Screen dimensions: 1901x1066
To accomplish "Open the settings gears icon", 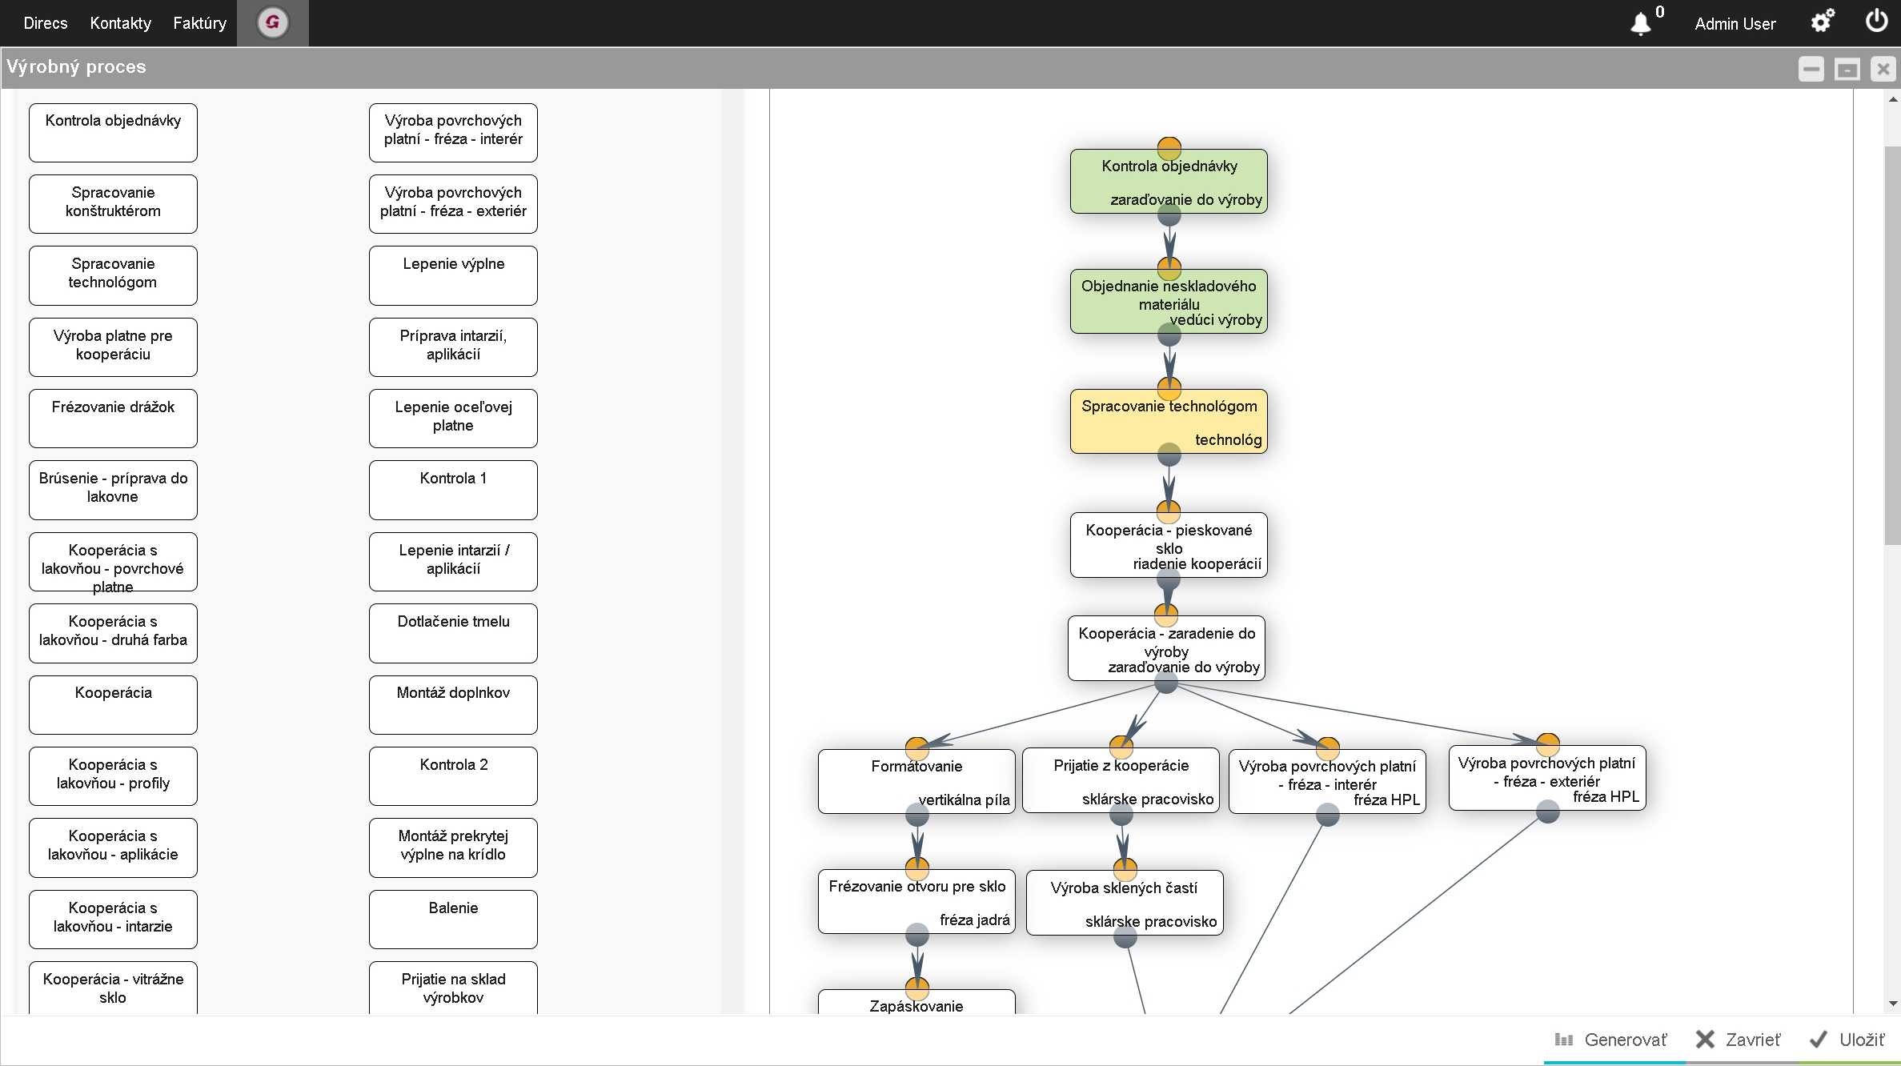I will tap(1823, 21).
